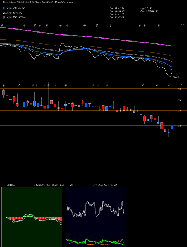Click the white DOW MT legend swatch

pos(4,13)
